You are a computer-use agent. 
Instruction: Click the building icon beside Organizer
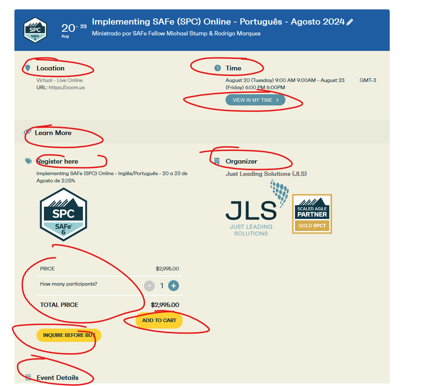point(217,161)
